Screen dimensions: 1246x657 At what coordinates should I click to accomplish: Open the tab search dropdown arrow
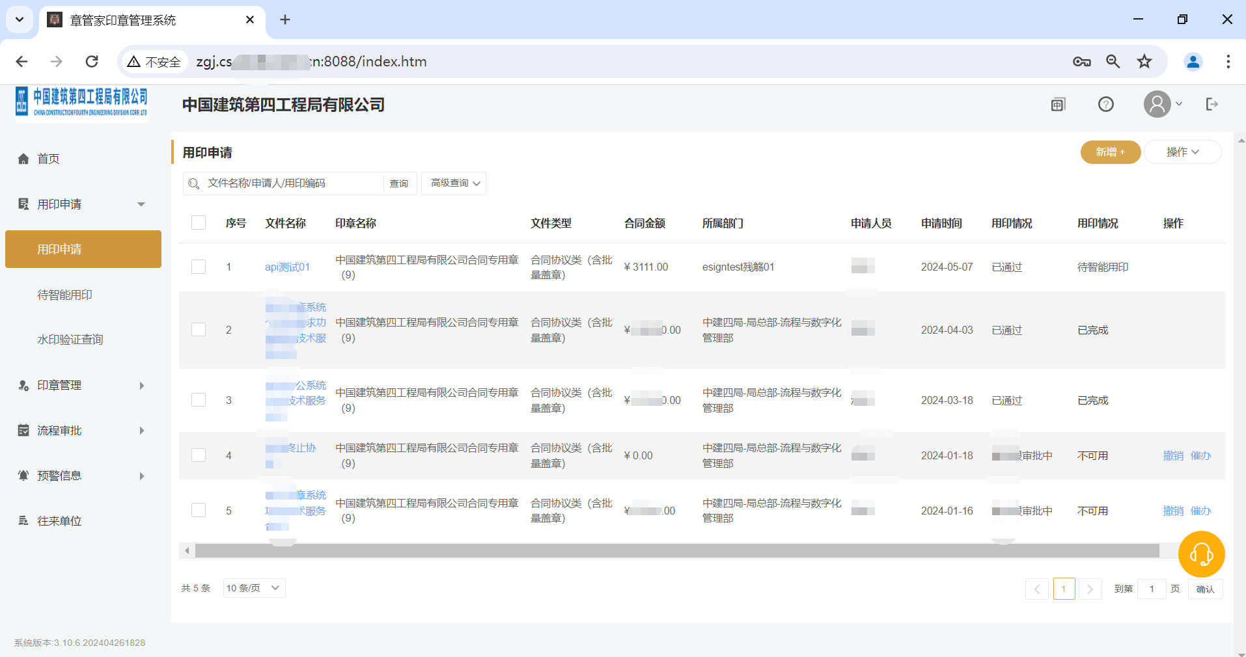pos(20,20)
